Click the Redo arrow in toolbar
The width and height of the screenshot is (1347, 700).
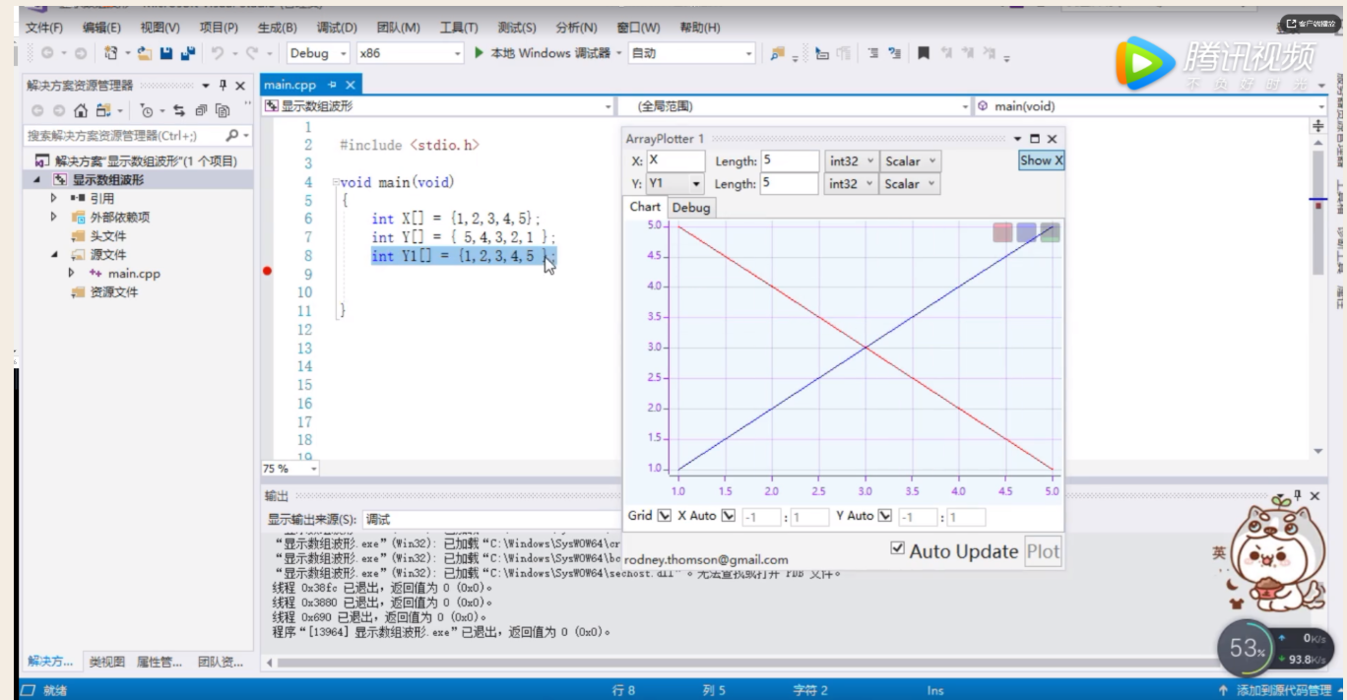253,53
